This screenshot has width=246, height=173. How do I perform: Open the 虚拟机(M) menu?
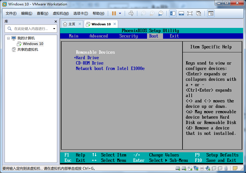tap(61, 13)
